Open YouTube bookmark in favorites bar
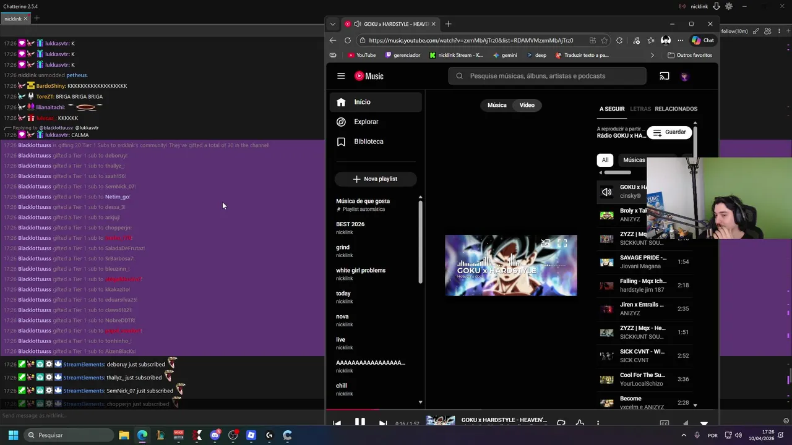This screenshot has width=792, height=445. click(362, 55)
